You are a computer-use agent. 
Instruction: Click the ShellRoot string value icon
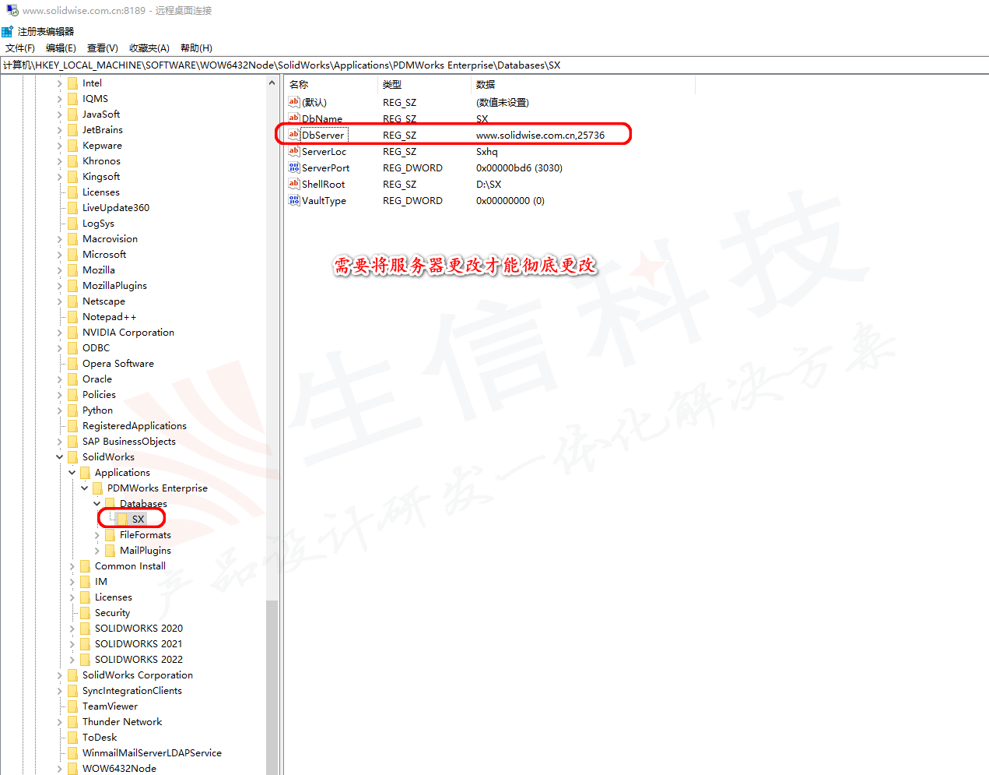(293, 184)
